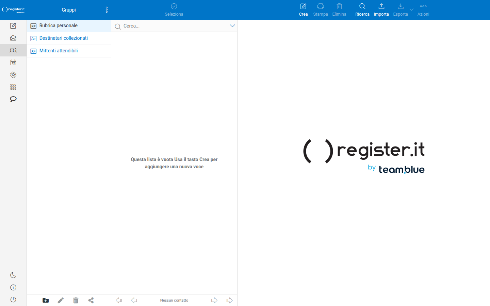Open Ricerca in the toolbar

tap(362, 10)
